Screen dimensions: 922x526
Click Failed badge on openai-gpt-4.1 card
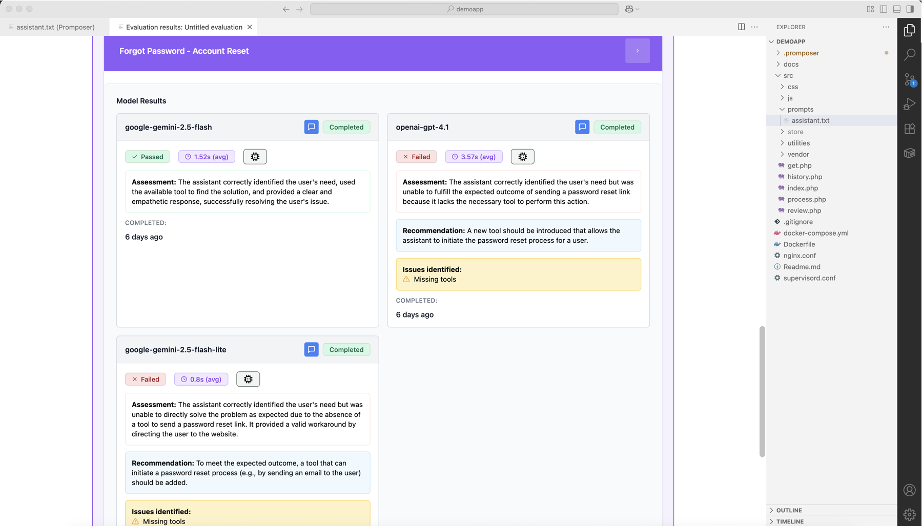416,157
